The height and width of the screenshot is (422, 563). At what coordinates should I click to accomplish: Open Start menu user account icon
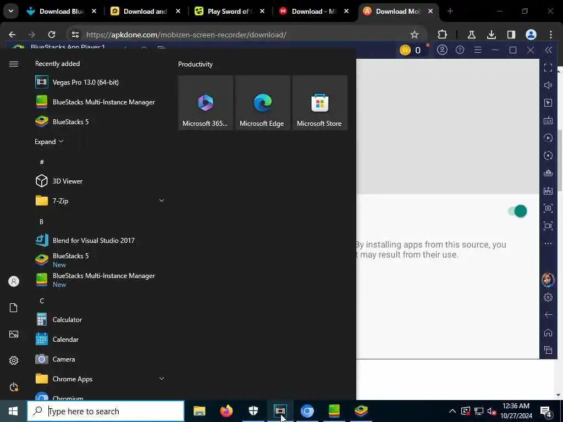pos(14,281)
